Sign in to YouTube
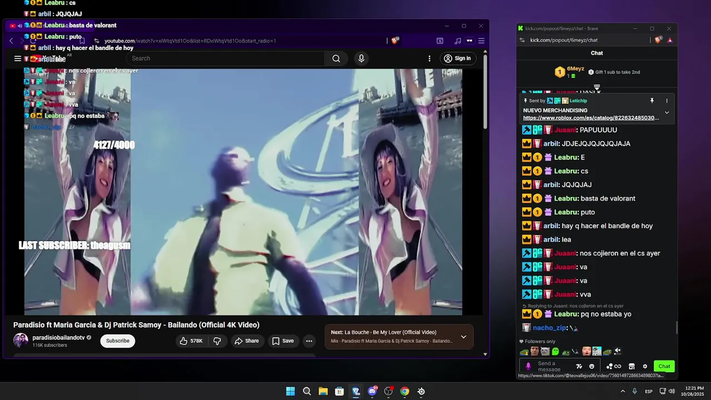The width and height of the screenshot is (711, 400). tap(458, 58)
